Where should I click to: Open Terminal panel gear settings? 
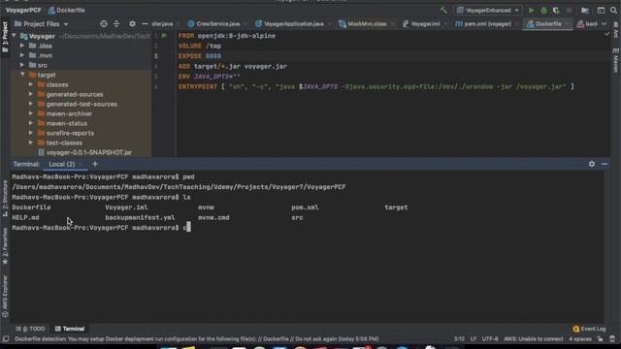click(592, 164)
